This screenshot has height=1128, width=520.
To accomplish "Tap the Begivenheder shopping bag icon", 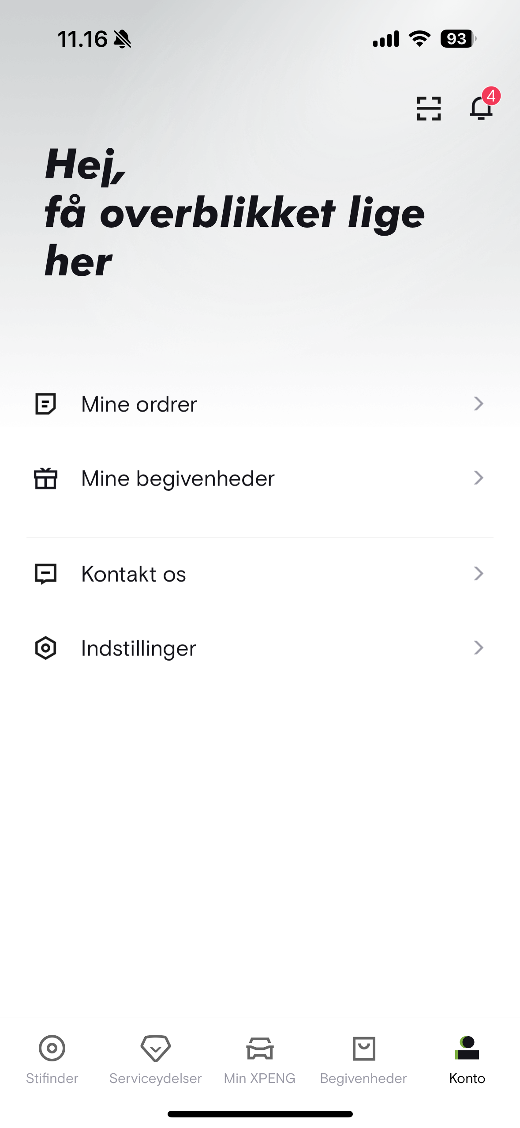I will click(364, 1048).
